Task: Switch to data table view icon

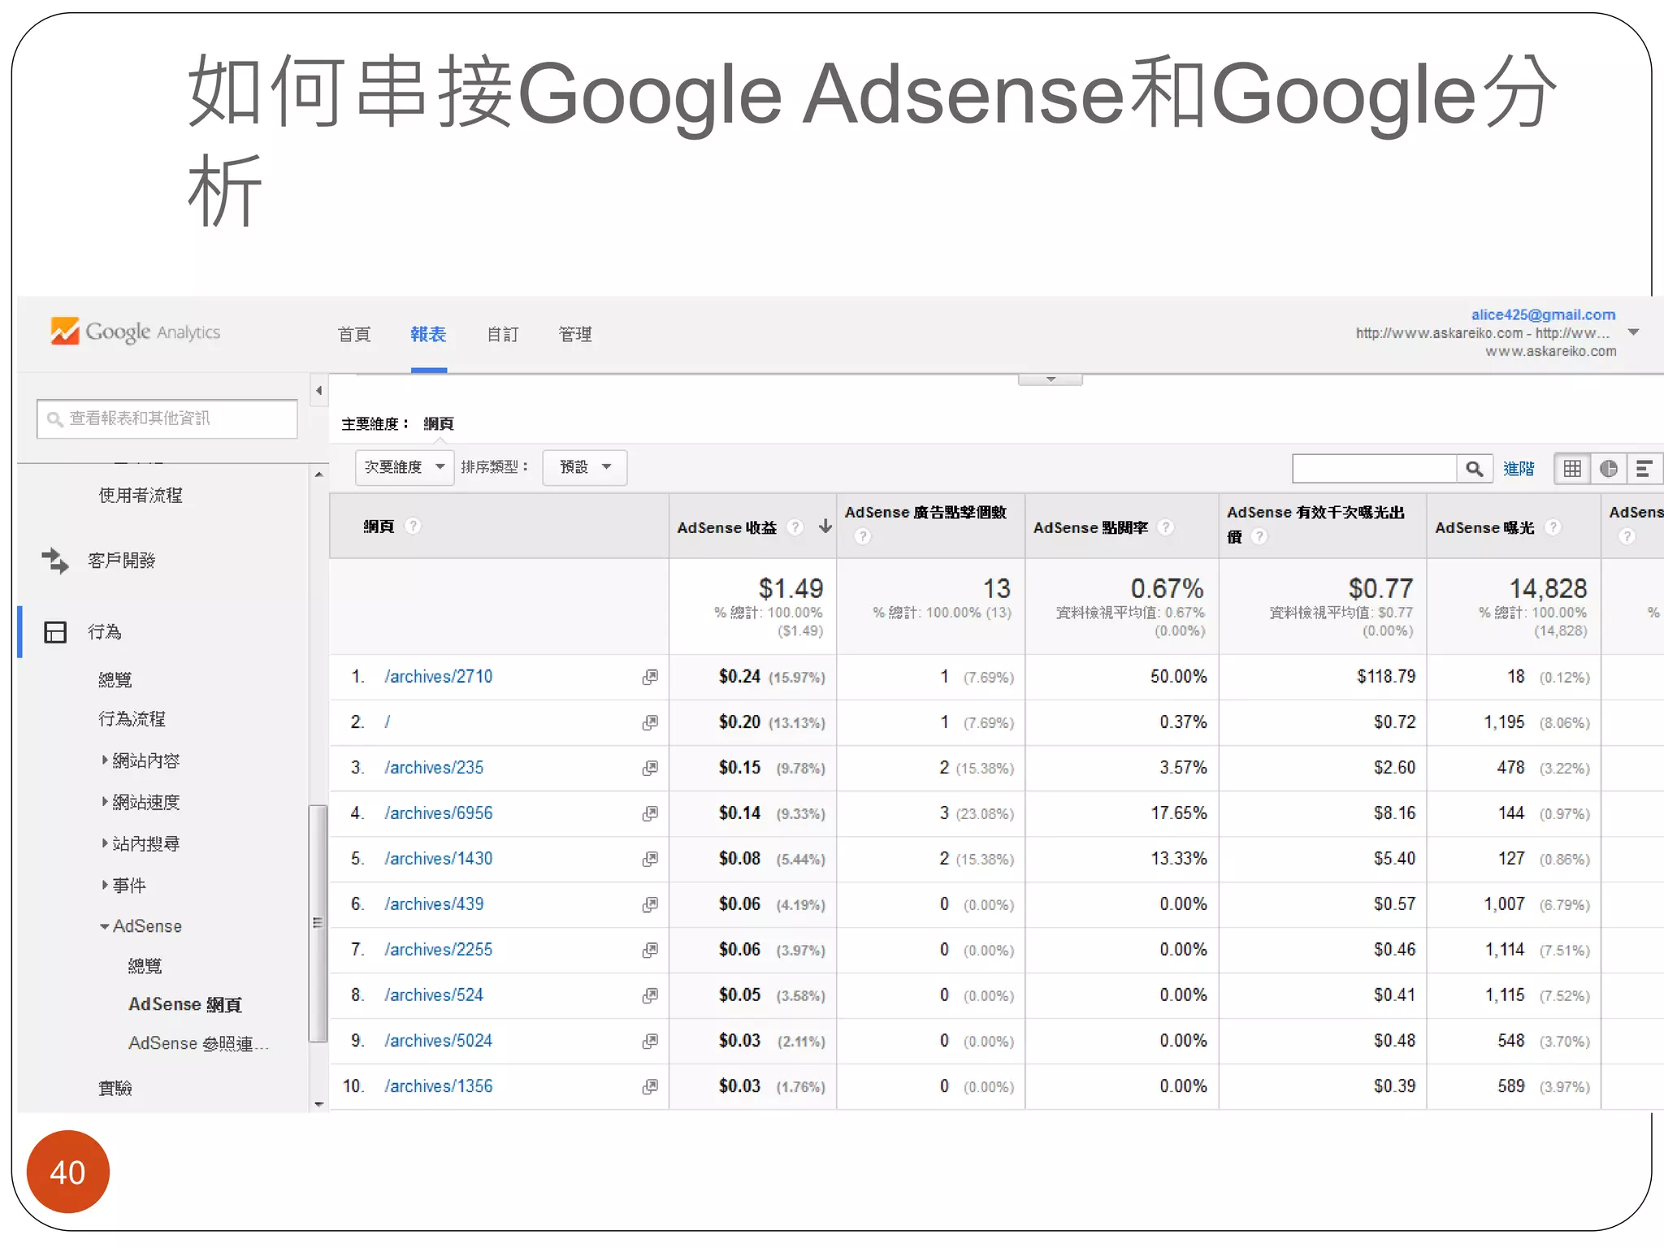Action: pos(1572,469)
